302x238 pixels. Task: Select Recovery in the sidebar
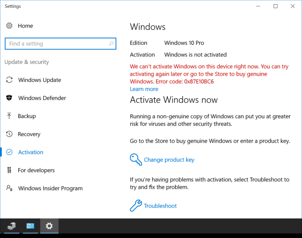29,134
